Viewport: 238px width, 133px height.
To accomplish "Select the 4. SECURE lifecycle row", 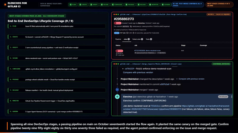I will [x=57, y=58].
